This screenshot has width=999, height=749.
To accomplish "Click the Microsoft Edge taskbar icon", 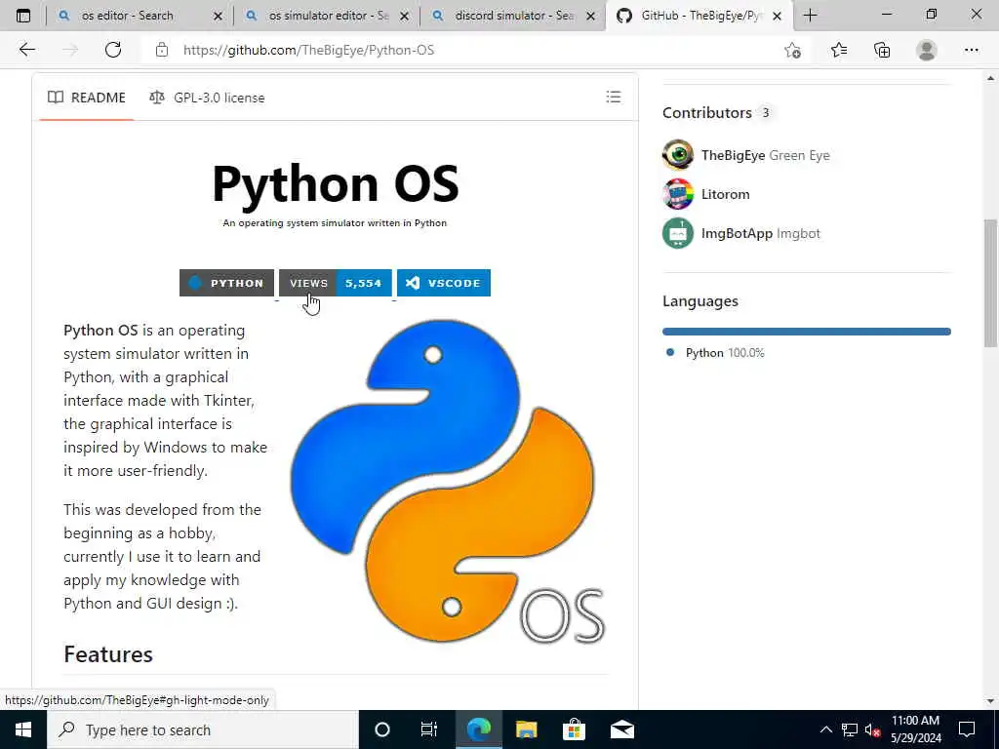I will tap(478, 729).
